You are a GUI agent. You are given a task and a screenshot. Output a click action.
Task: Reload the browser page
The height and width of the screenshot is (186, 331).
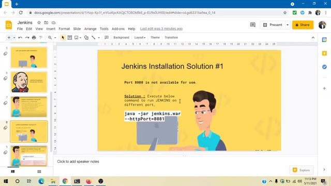click(x=21, y=12)
